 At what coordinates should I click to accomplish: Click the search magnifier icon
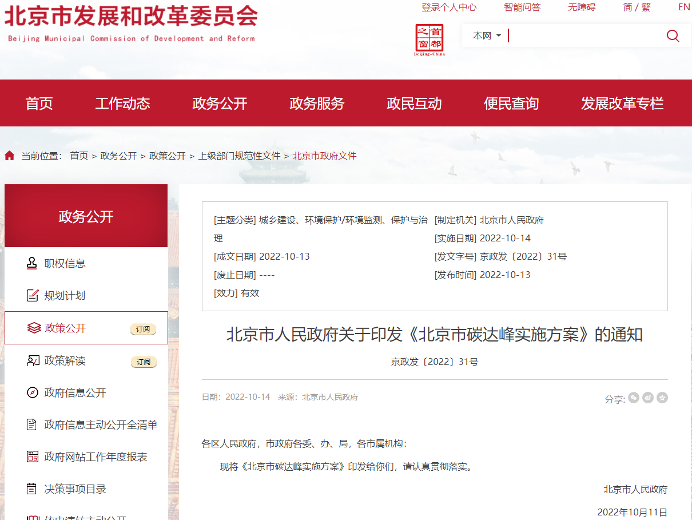(673, 36)
